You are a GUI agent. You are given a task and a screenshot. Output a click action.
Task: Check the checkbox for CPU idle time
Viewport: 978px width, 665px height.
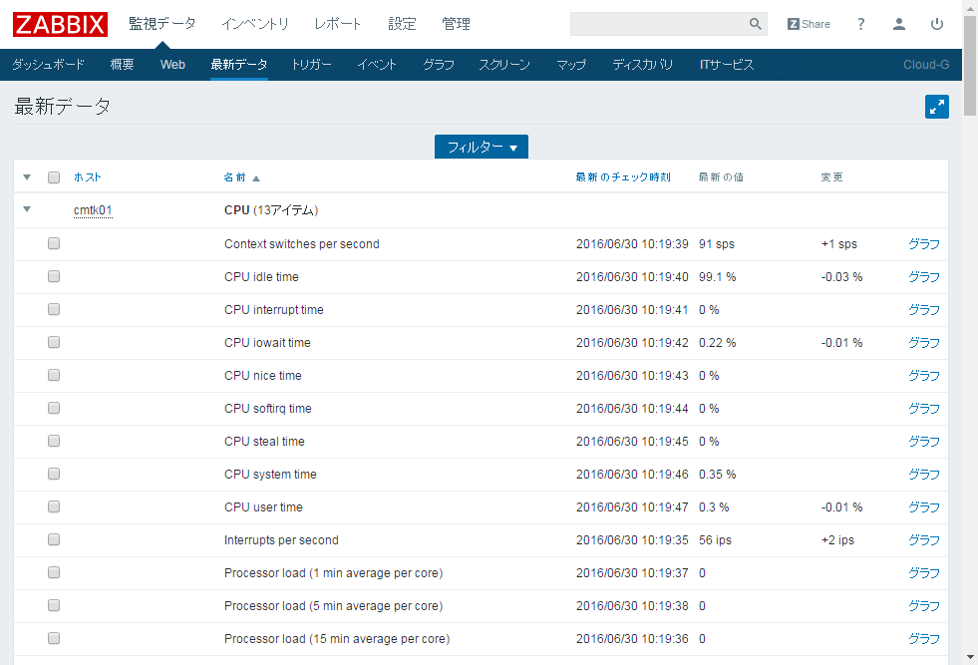[53, 276]
